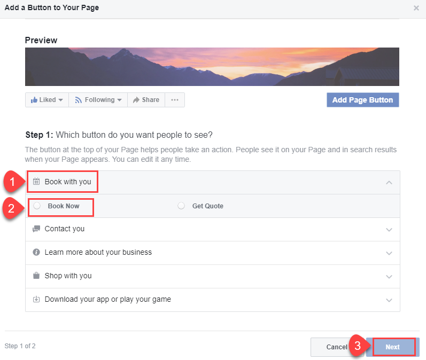Click the Add Page Button preview button
426x360 pixels.
click(x=363, y=100)
